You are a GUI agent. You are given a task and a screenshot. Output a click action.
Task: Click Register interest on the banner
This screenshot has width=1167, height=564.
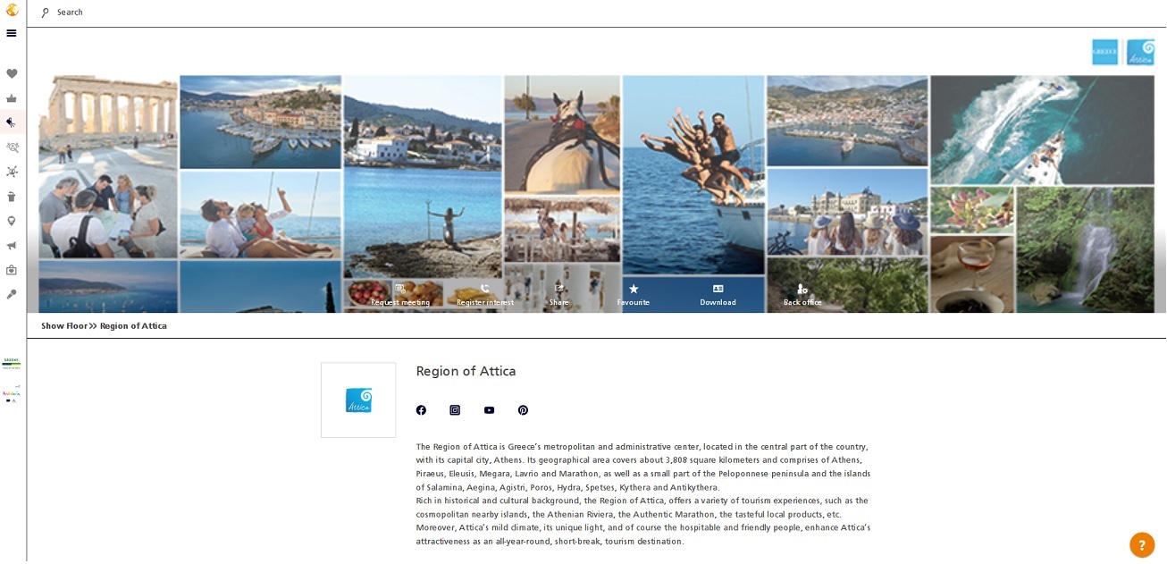point(484,295)
